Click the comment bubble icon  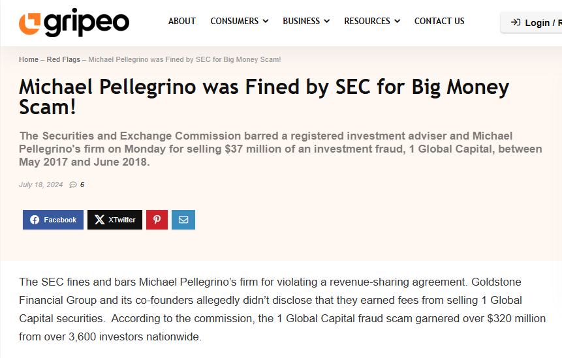coord(73,185)
